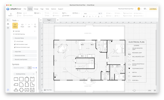Click the Floor Plan layer icon

click(45, 90)
